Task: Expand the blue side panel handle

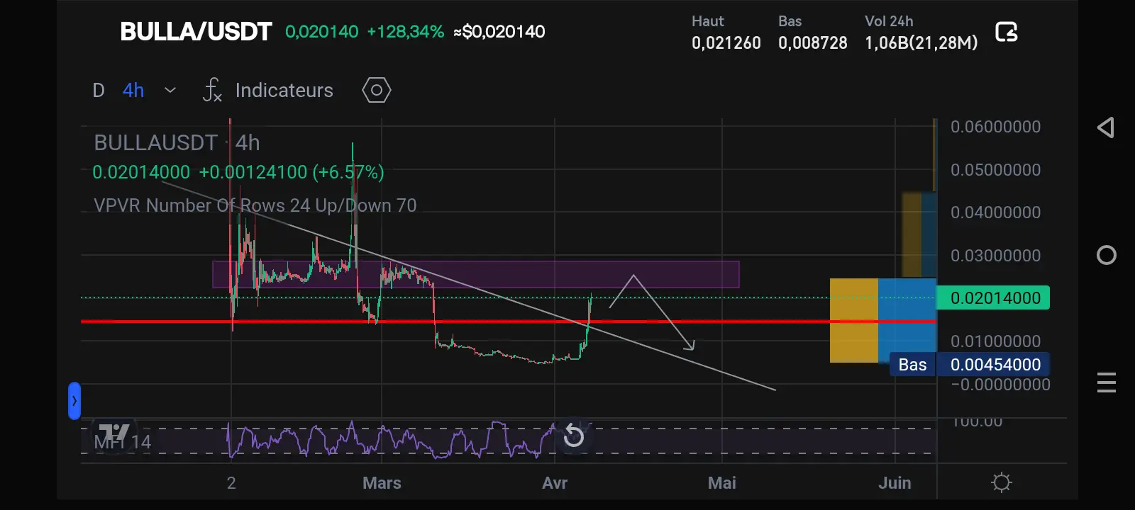Action: tap(74, 401)
